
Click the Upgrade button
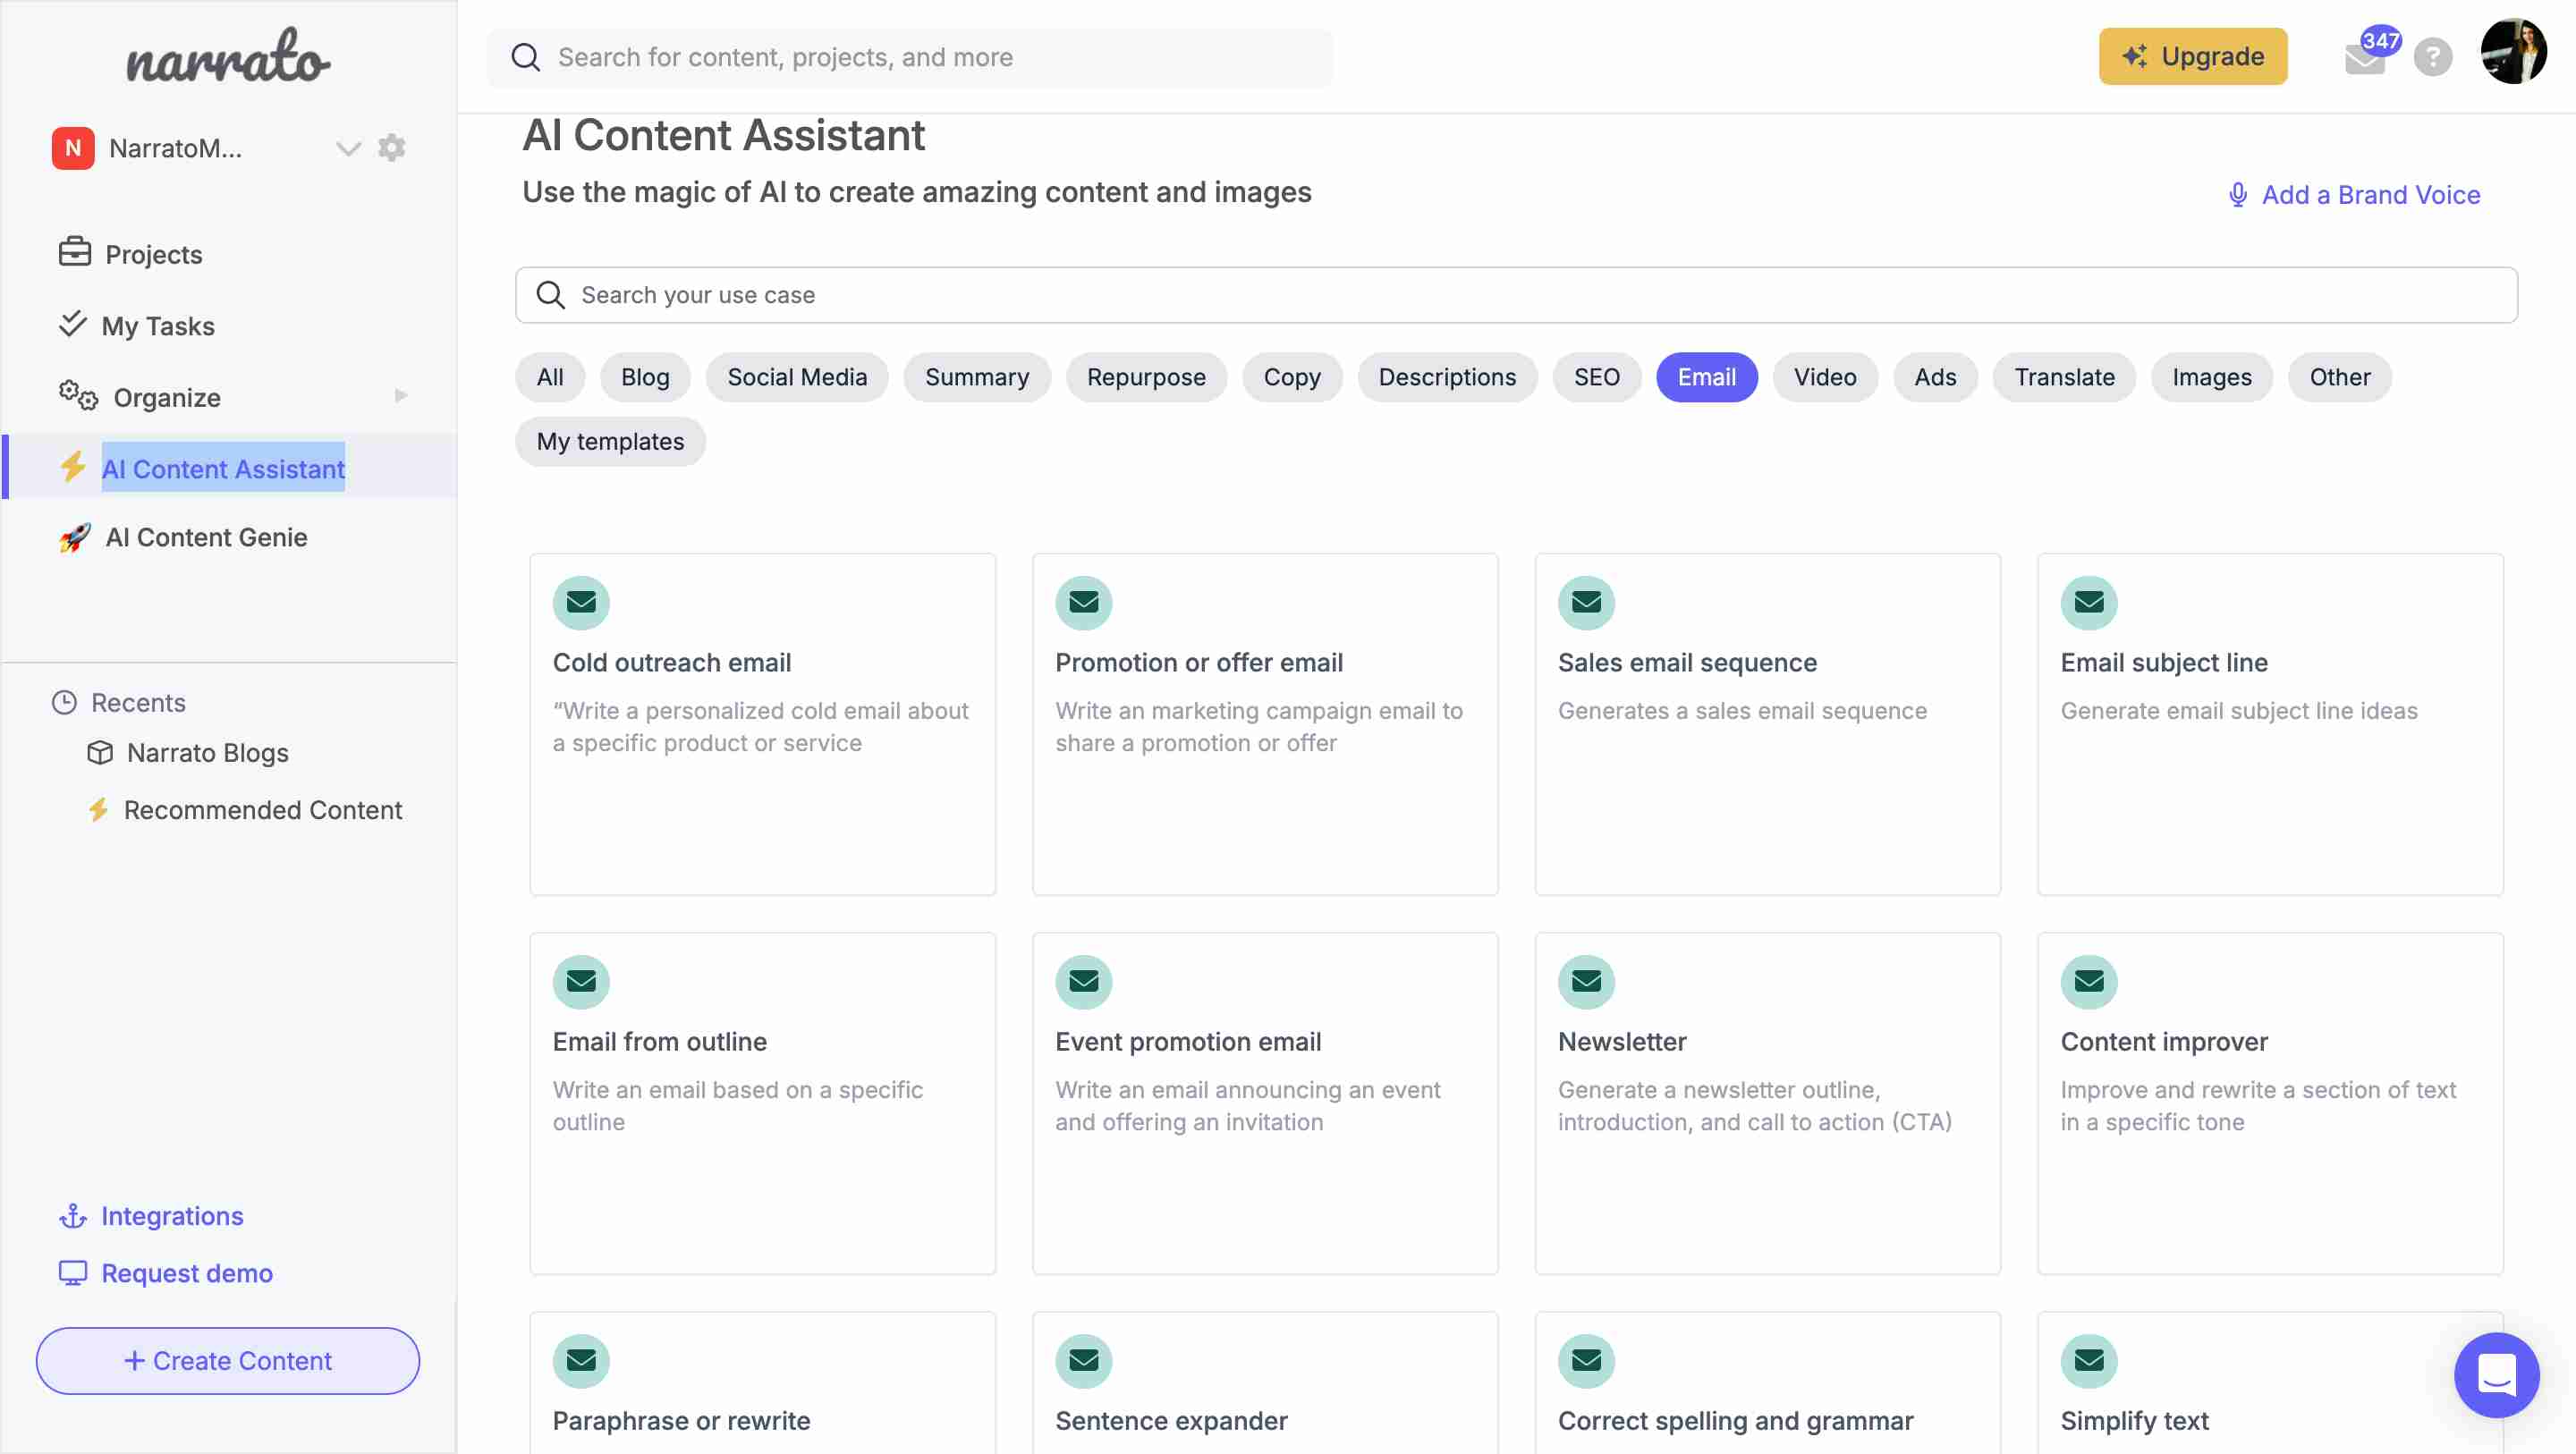(2192, 56)
